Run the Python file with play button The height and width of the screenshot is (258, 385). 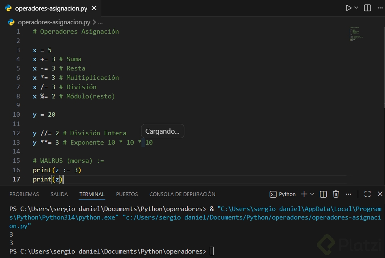[348, 8]
